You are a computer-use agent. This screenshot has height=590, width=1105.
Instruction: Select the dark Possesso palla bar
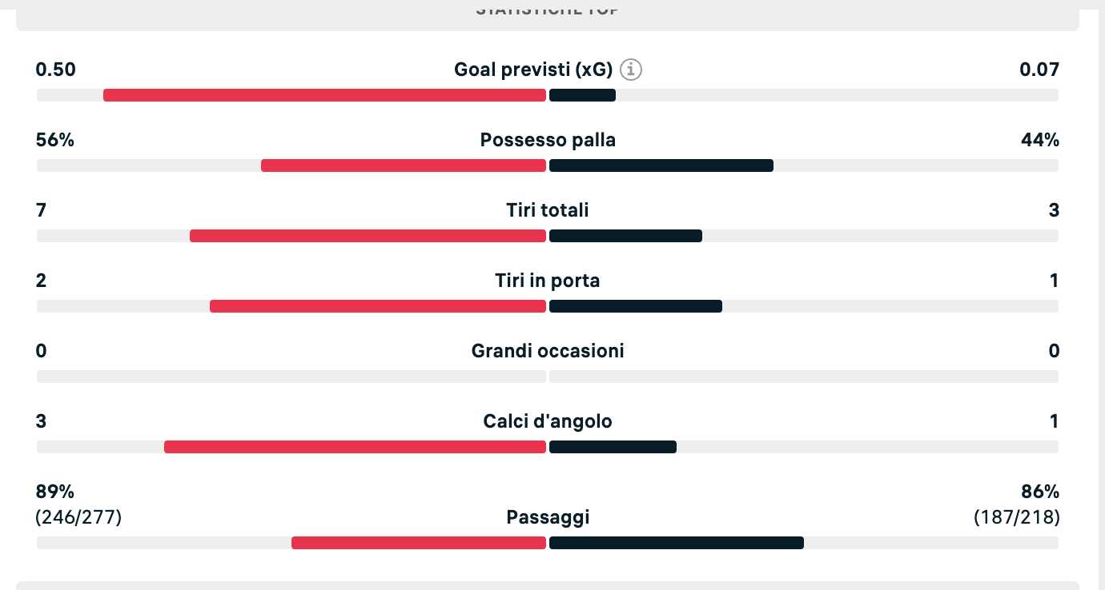point(661,165)
